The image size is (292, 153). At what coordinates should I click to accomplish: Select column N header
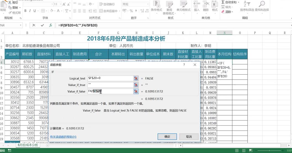pyautogui.click(x=224, y=33)
